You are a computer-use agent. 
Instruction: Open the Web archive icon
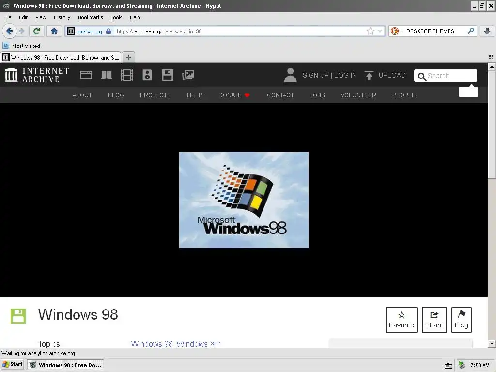tap(86, 75)
